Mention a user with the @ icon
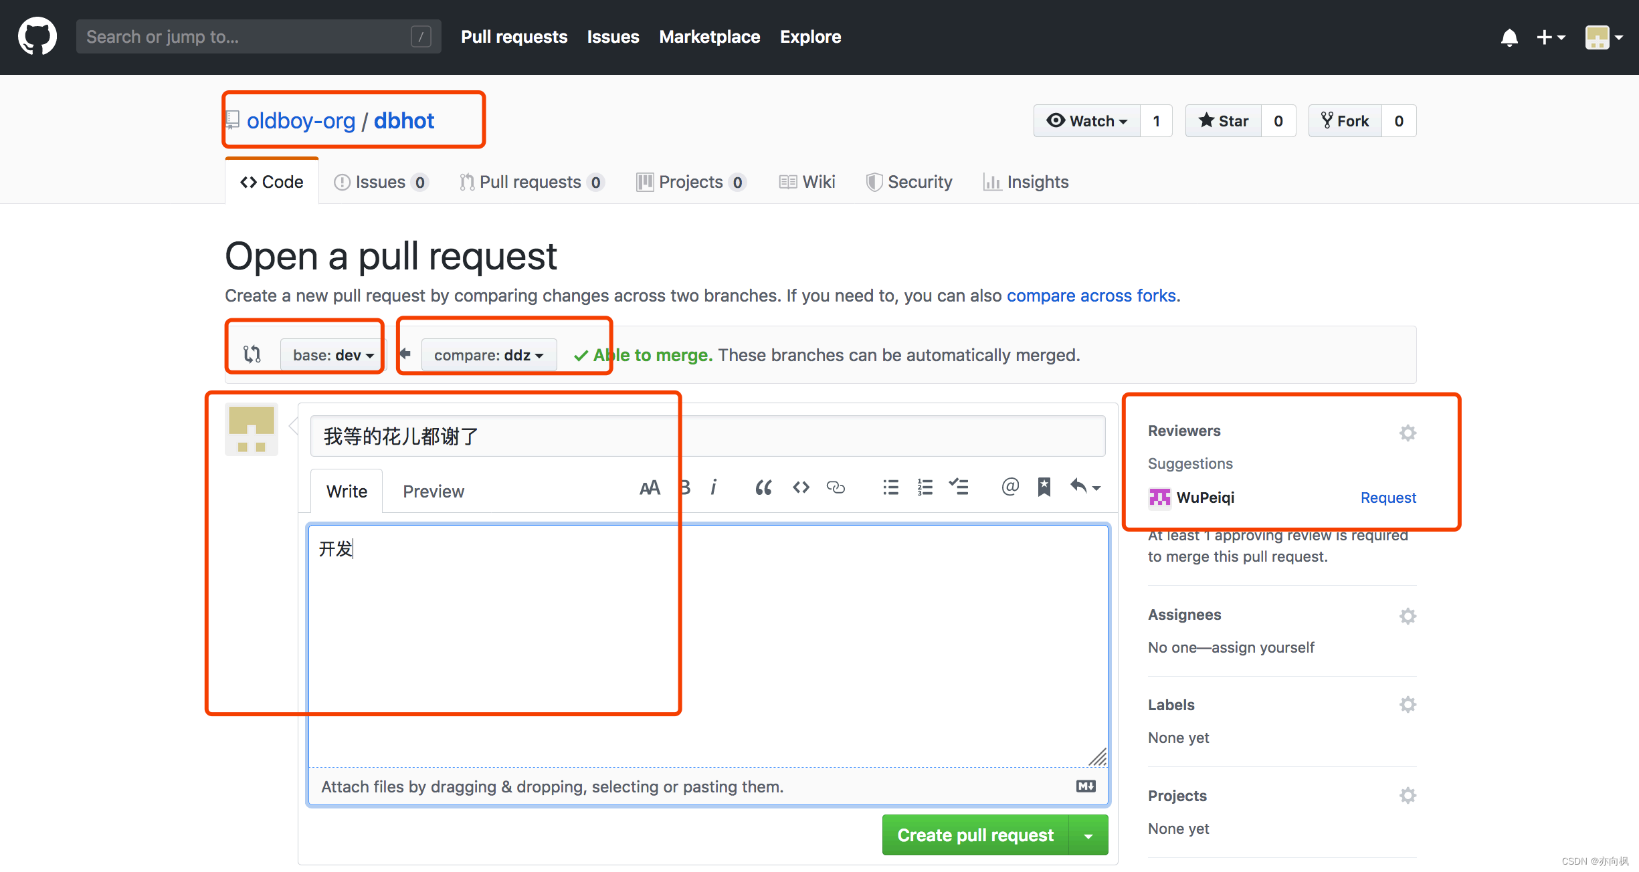Viewport: 1639px width, 872px height. [x=1010, y=487]
